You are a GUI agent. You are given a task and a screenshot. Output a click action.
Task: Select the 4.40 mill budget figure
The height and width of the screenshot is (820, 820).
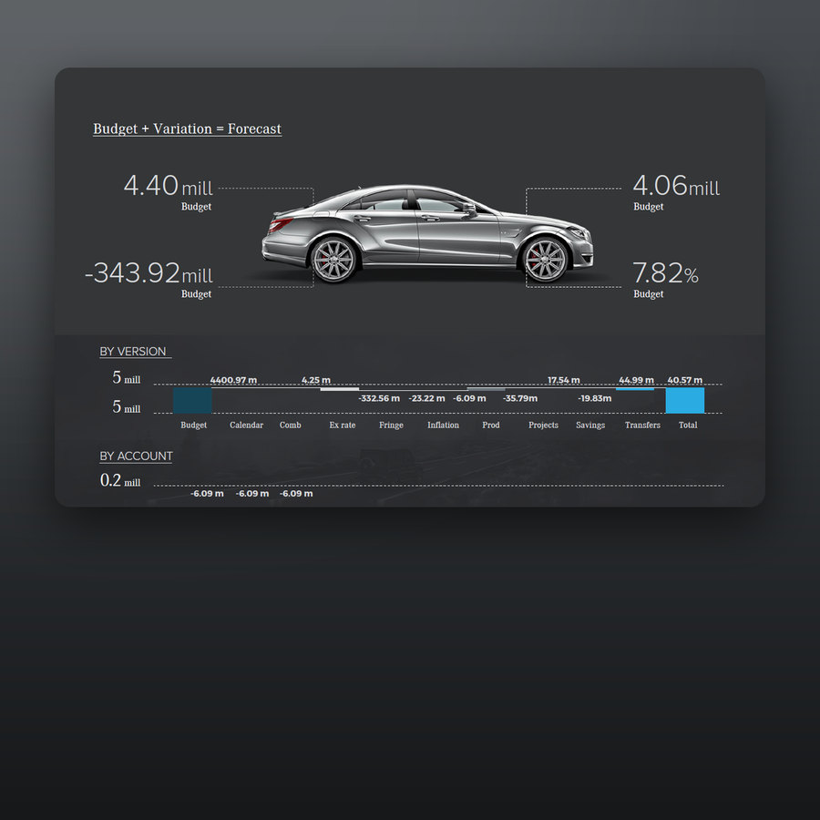point(169,186)
